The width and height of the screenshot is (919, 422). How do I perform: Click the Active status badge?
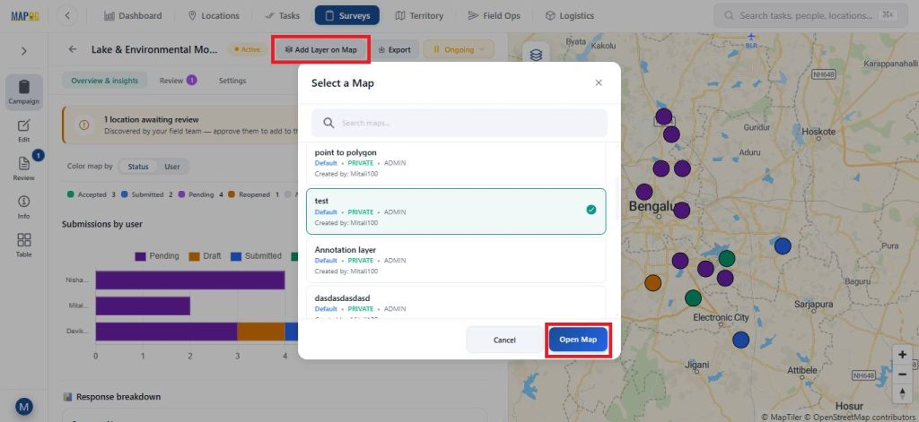(247, 50)
